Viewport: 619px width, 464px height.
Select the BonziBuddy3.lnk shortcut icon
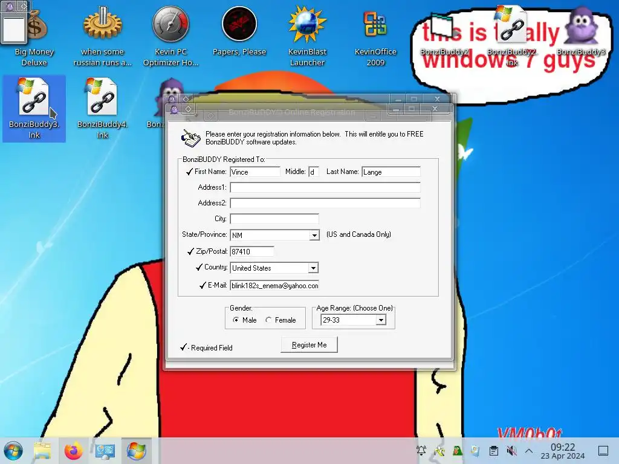pyautogui.click(x=34, y=109)
